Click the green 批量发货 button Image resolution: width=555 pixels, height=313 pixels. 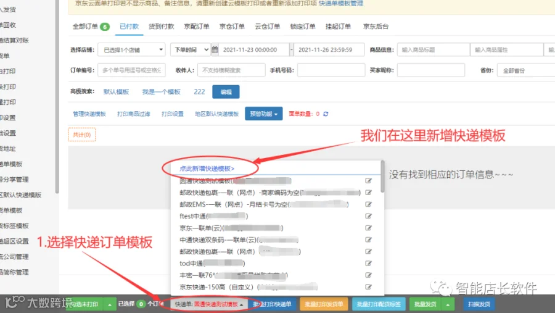click(425, 304)
